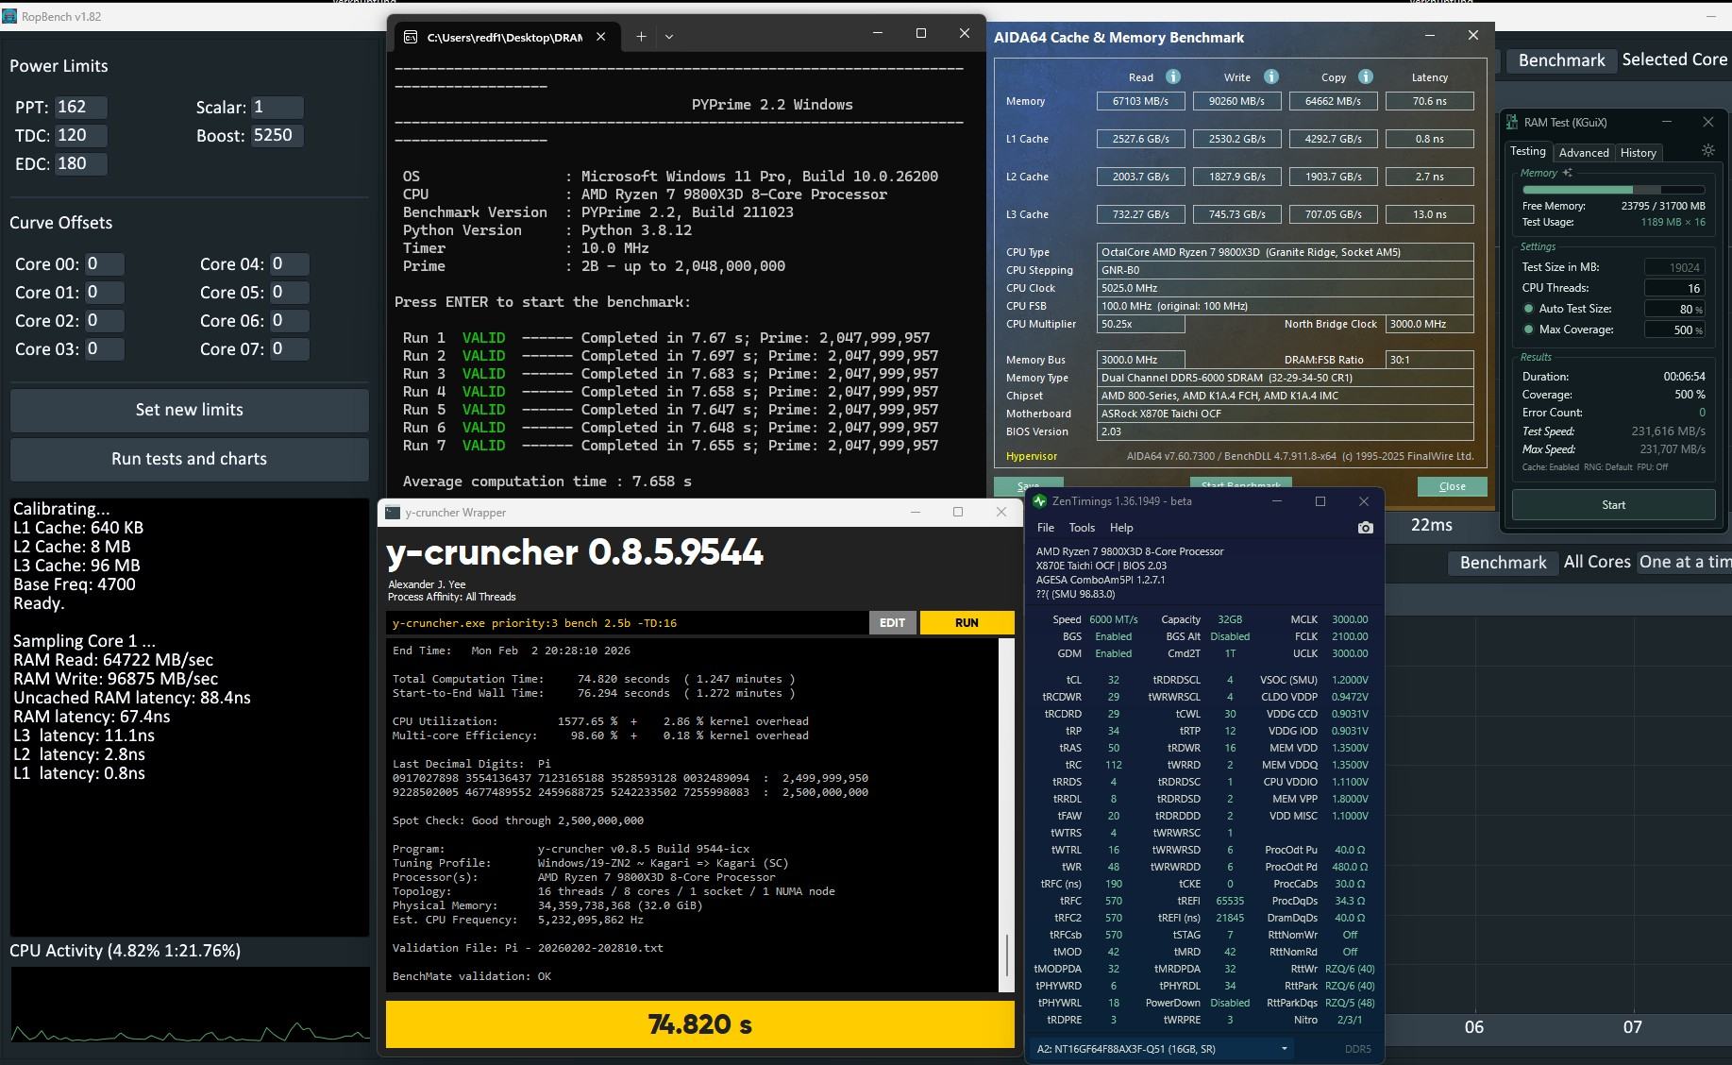Click the RUN button in y-cruncher Wrapper

[967, 623]
